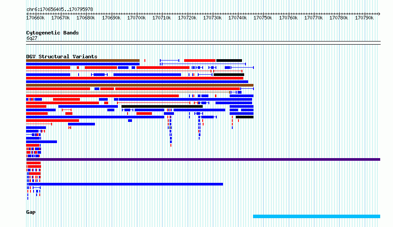The height and width of the screenshot is (227, 393).
Task: Click the 170760k ruler label
Action: click(288, 18)
